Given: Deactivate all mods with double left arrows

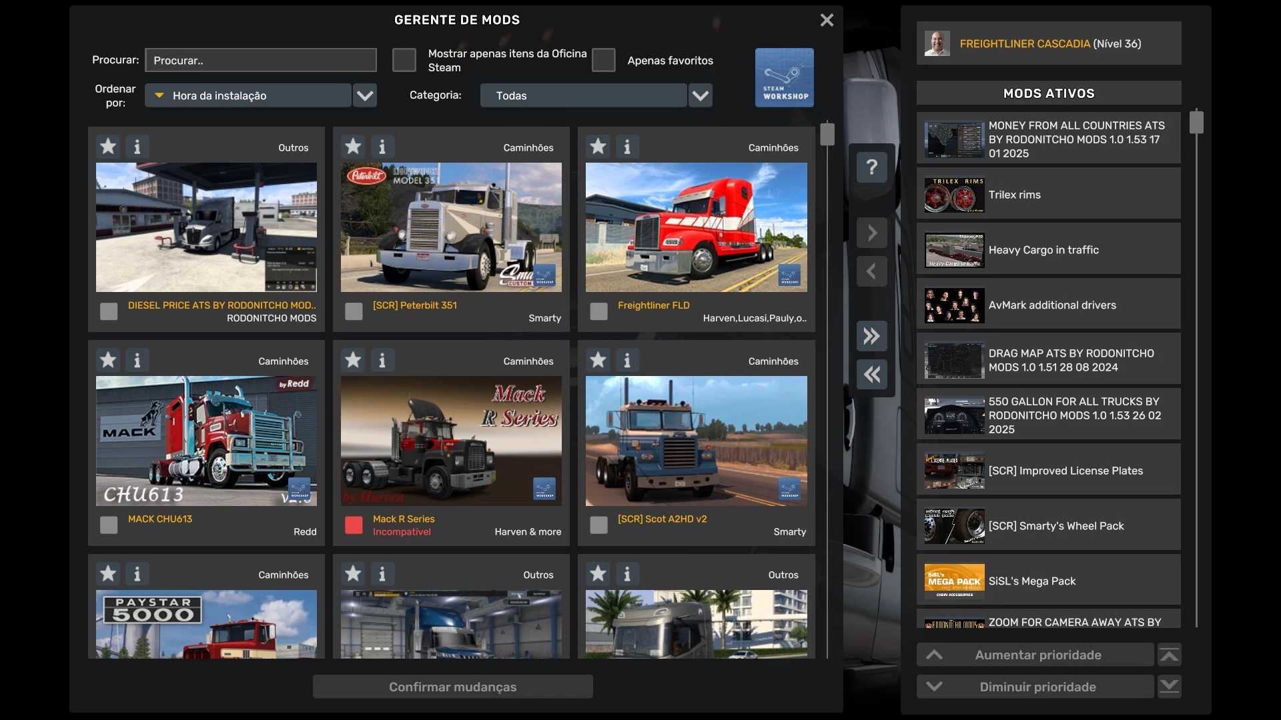Looking at the screenshot, I should pyautogui.click(x=871, y=375).
